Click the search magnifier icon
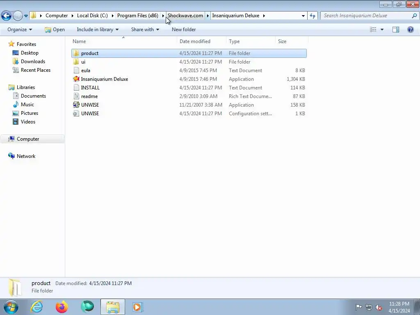This screenshot has width=420, height=315. 414,16
